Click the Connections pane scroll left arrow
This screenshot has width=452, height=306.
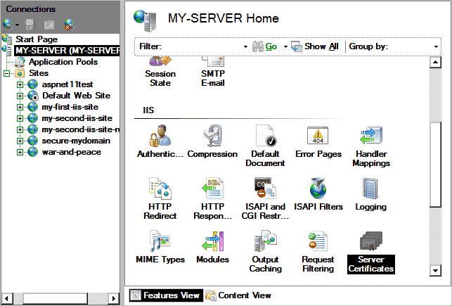pyautogui.click(x=8, y=298)
